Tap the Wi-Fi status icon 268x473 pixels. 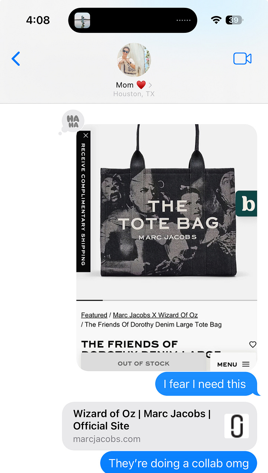[x=216, y=20]
